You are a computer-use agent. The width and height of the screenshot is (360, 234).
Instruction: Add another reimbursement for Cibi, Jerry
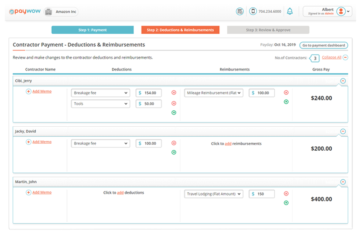click(x=286, y=102)
